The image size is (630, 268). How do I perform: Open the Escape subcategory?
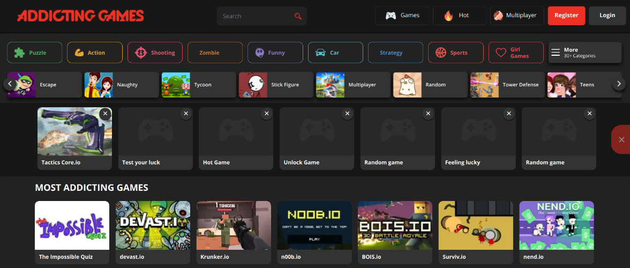pos(44,85)
